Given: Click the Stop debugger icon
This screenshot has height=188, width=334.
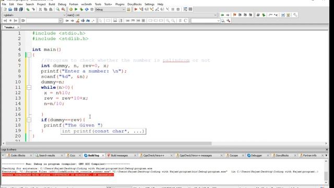Looking at the screenshot, I should 178,9.
